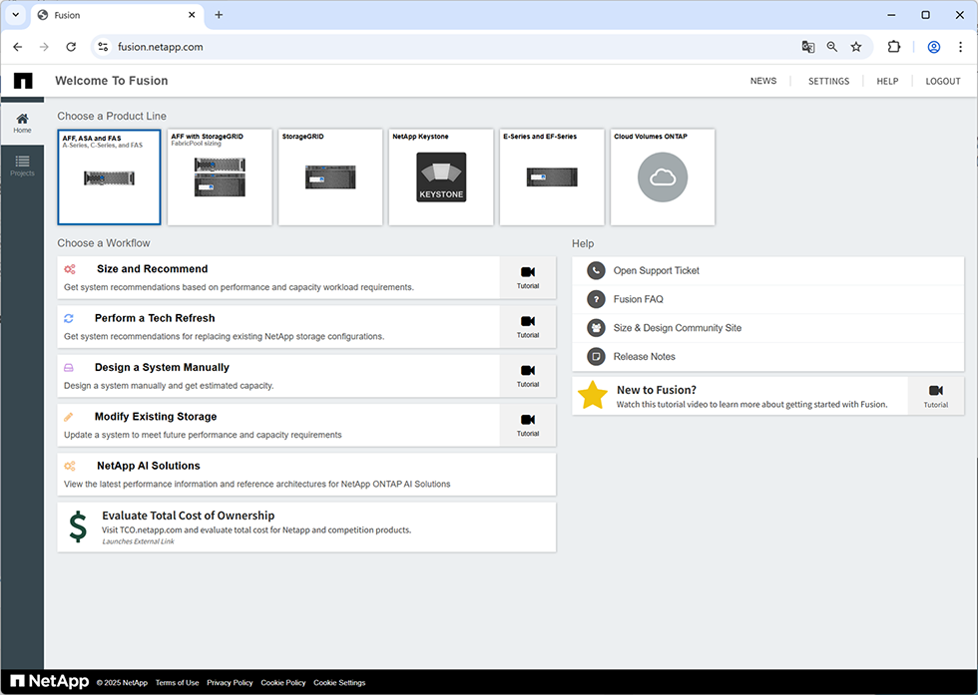The image size is (978, 695).
Task: Open NEWS in the top menu
Action: coord(763,81)
